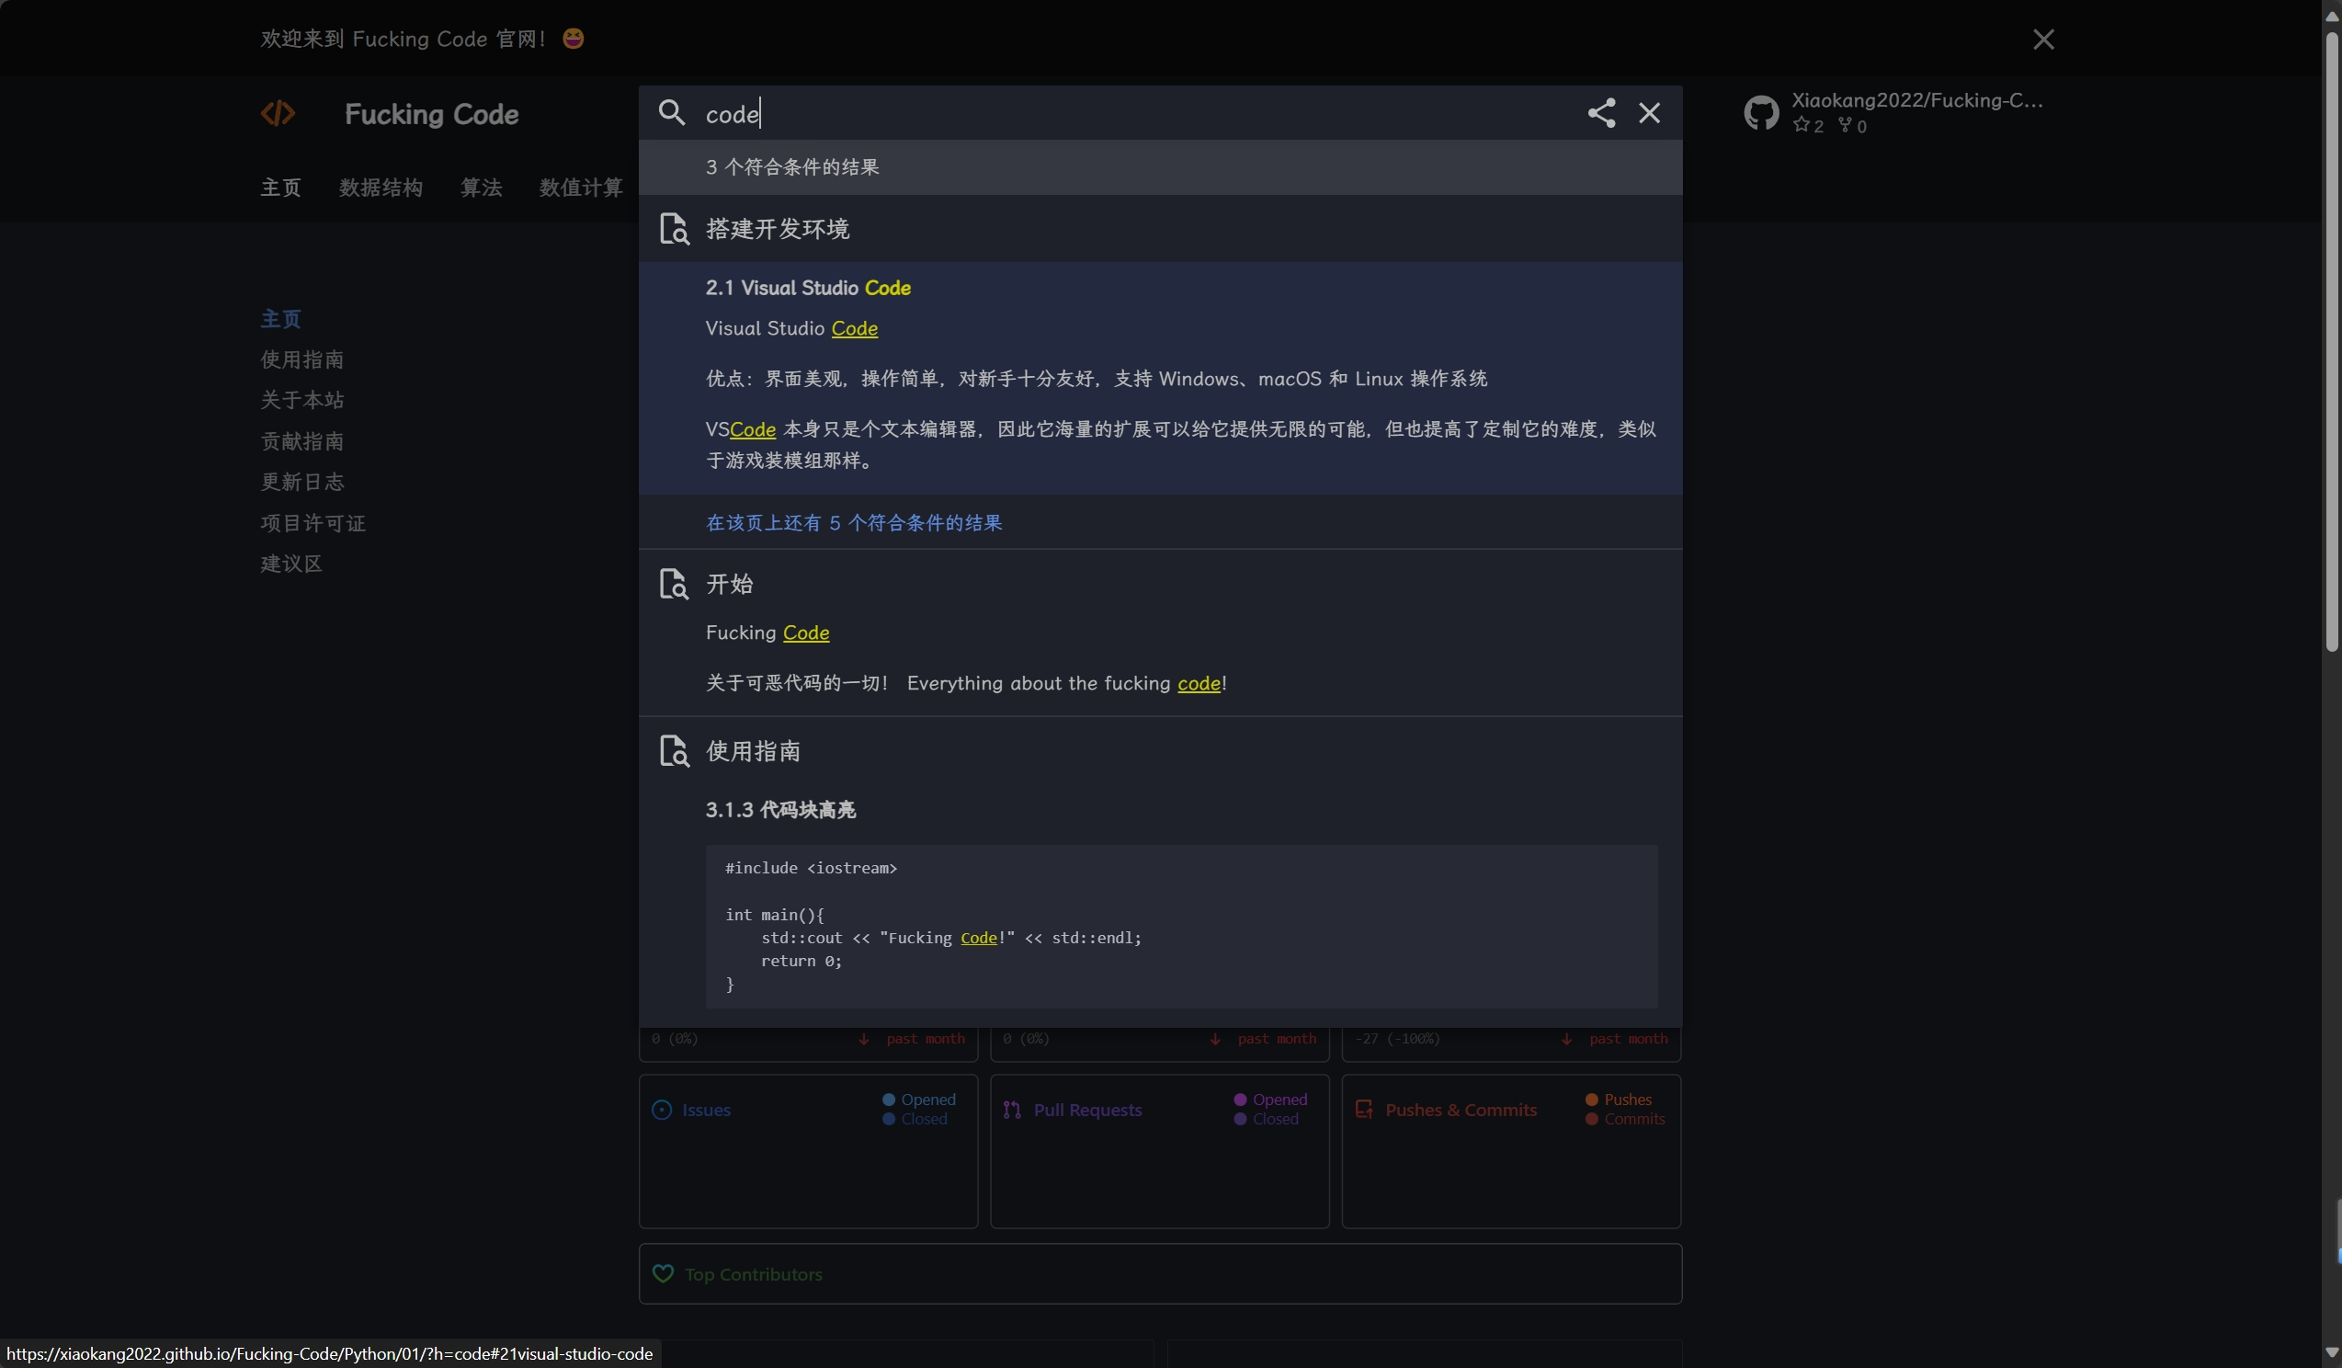Open 主页 in the left sidebar
Screen dimensions: 2342x1368
(280, 319)
